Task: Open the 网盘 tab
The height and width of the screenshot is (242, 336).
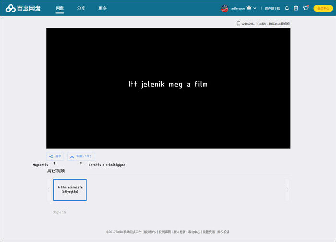Action: pyautogui.click(x=60, y=8)
